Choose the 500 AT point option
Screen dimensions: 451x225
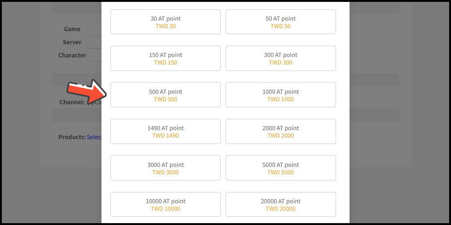point(165,95)
